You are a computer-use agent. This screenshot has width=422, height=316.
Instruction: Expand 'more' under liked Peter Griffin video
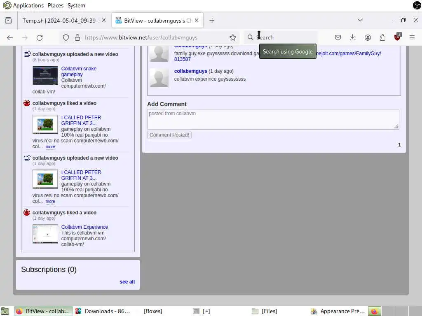click(50, 147)
